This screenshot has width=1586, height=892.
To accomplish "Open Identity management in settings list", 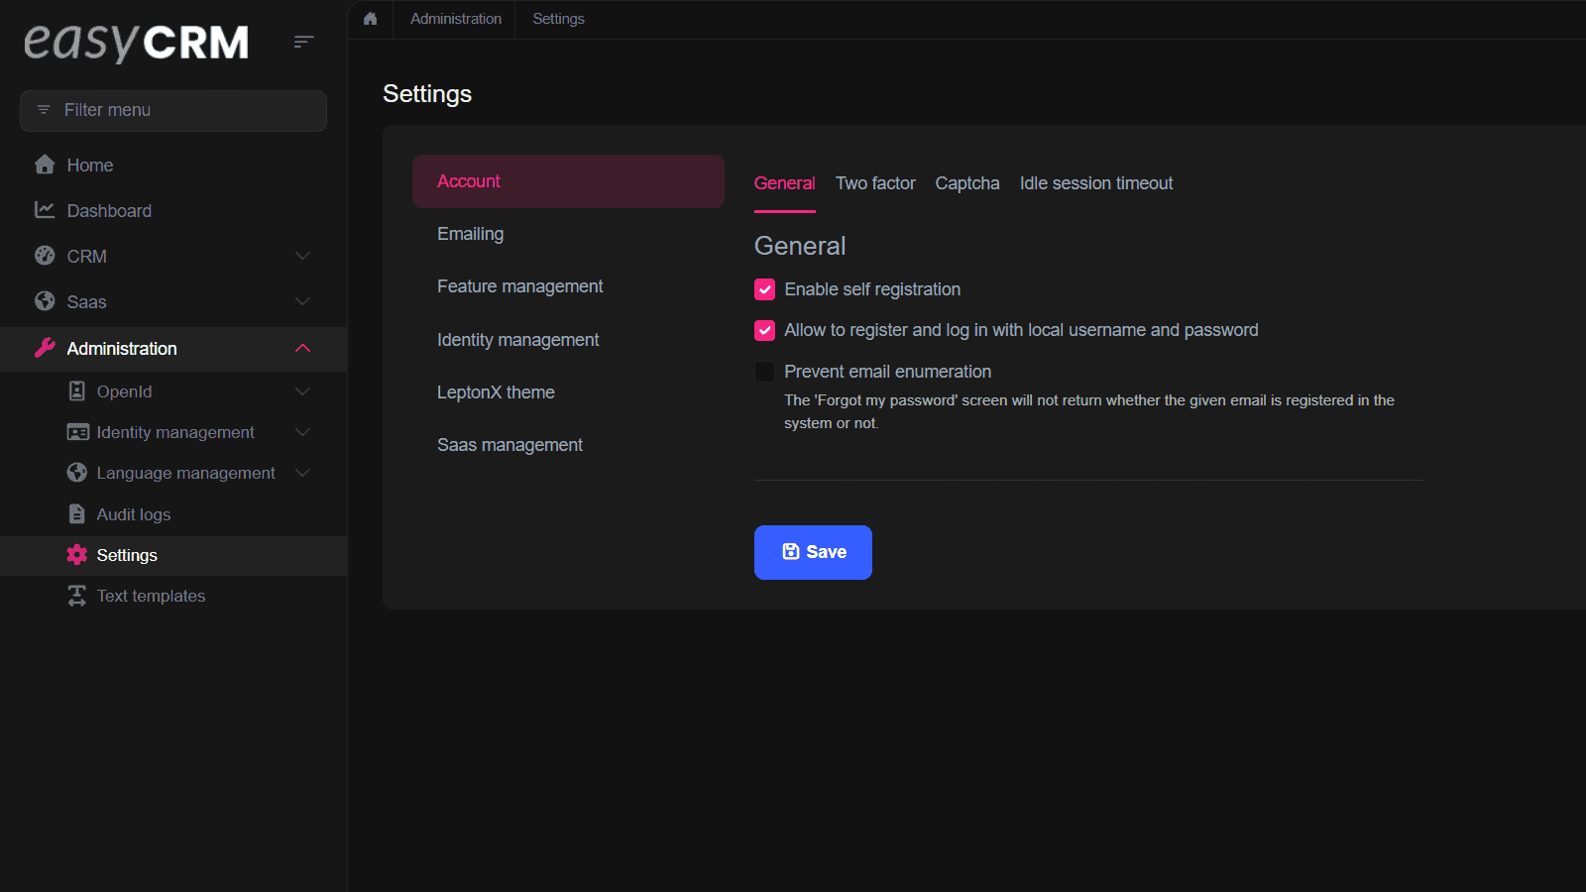I will (x=568, y=340).
